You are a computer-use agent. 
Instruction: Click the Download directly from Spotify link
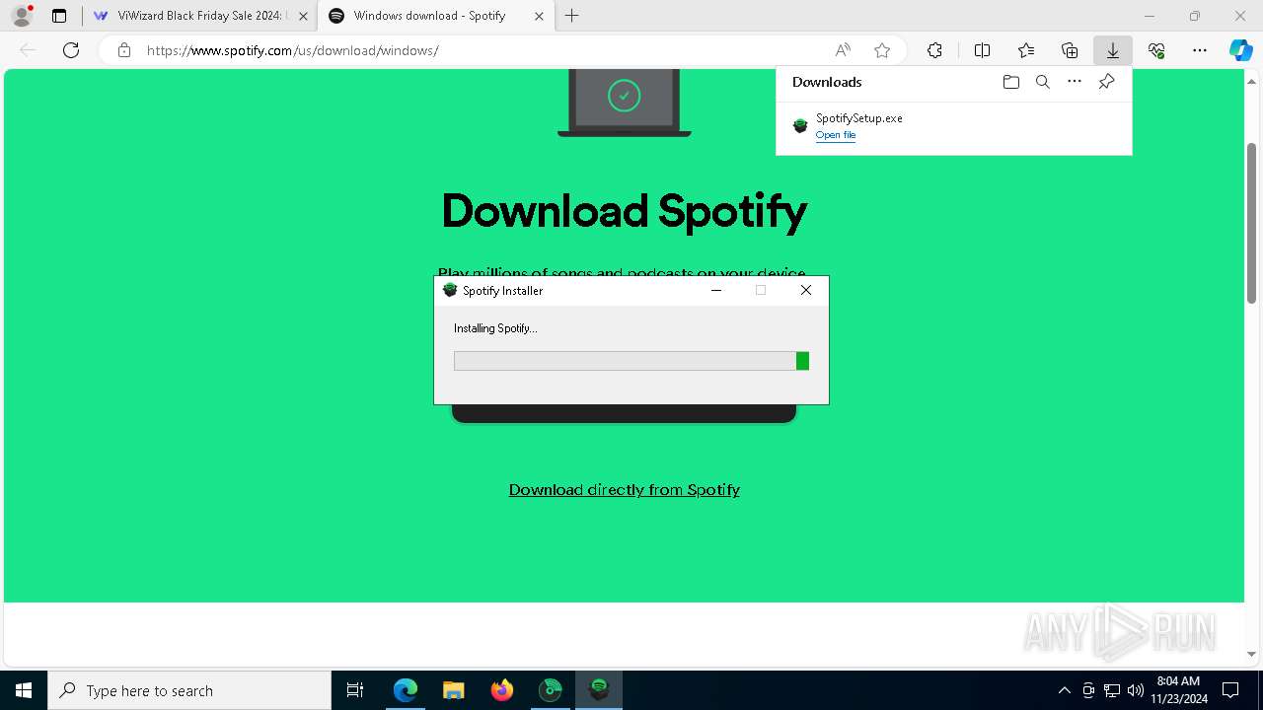(x=625, y=490)
